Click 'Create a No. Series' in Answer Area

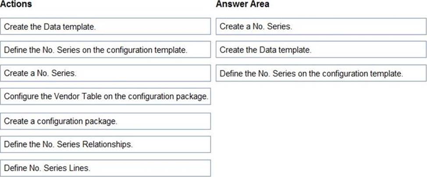(321, 26)
